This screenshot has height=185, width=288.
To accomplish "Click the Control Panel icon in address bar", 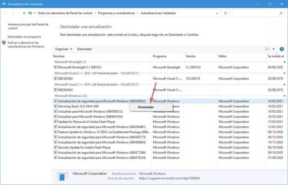I will click(x=30, y=13).
